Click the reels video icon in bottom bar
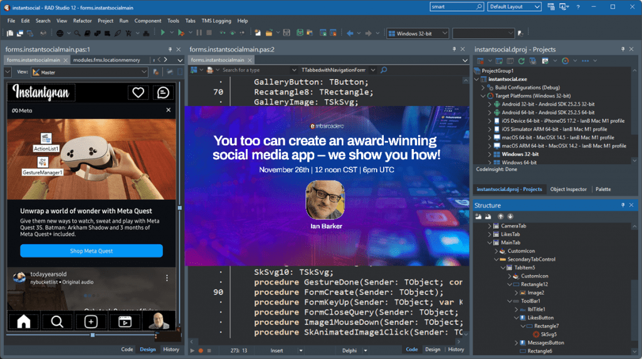The width and height of the screenshot is (642, 359). 125,322
